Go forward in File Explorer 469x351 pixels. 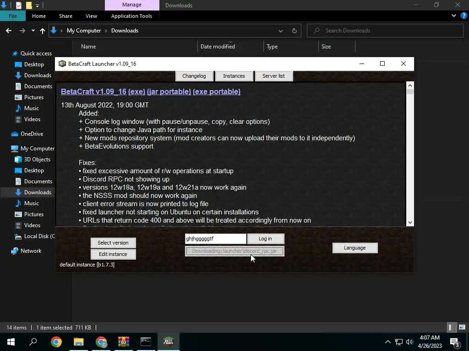point(22,31)
